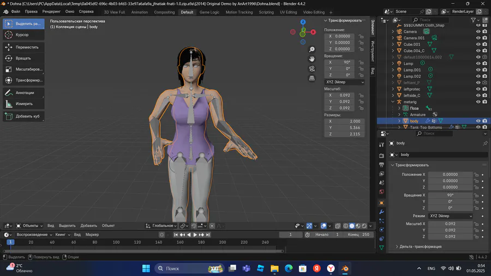Expand the Camera.001 outliner item
491x276 pixels.
tap(393, 38)
